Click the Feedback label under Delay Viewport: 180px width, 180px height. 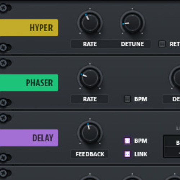pyautogui.click(x=90, y=154)
